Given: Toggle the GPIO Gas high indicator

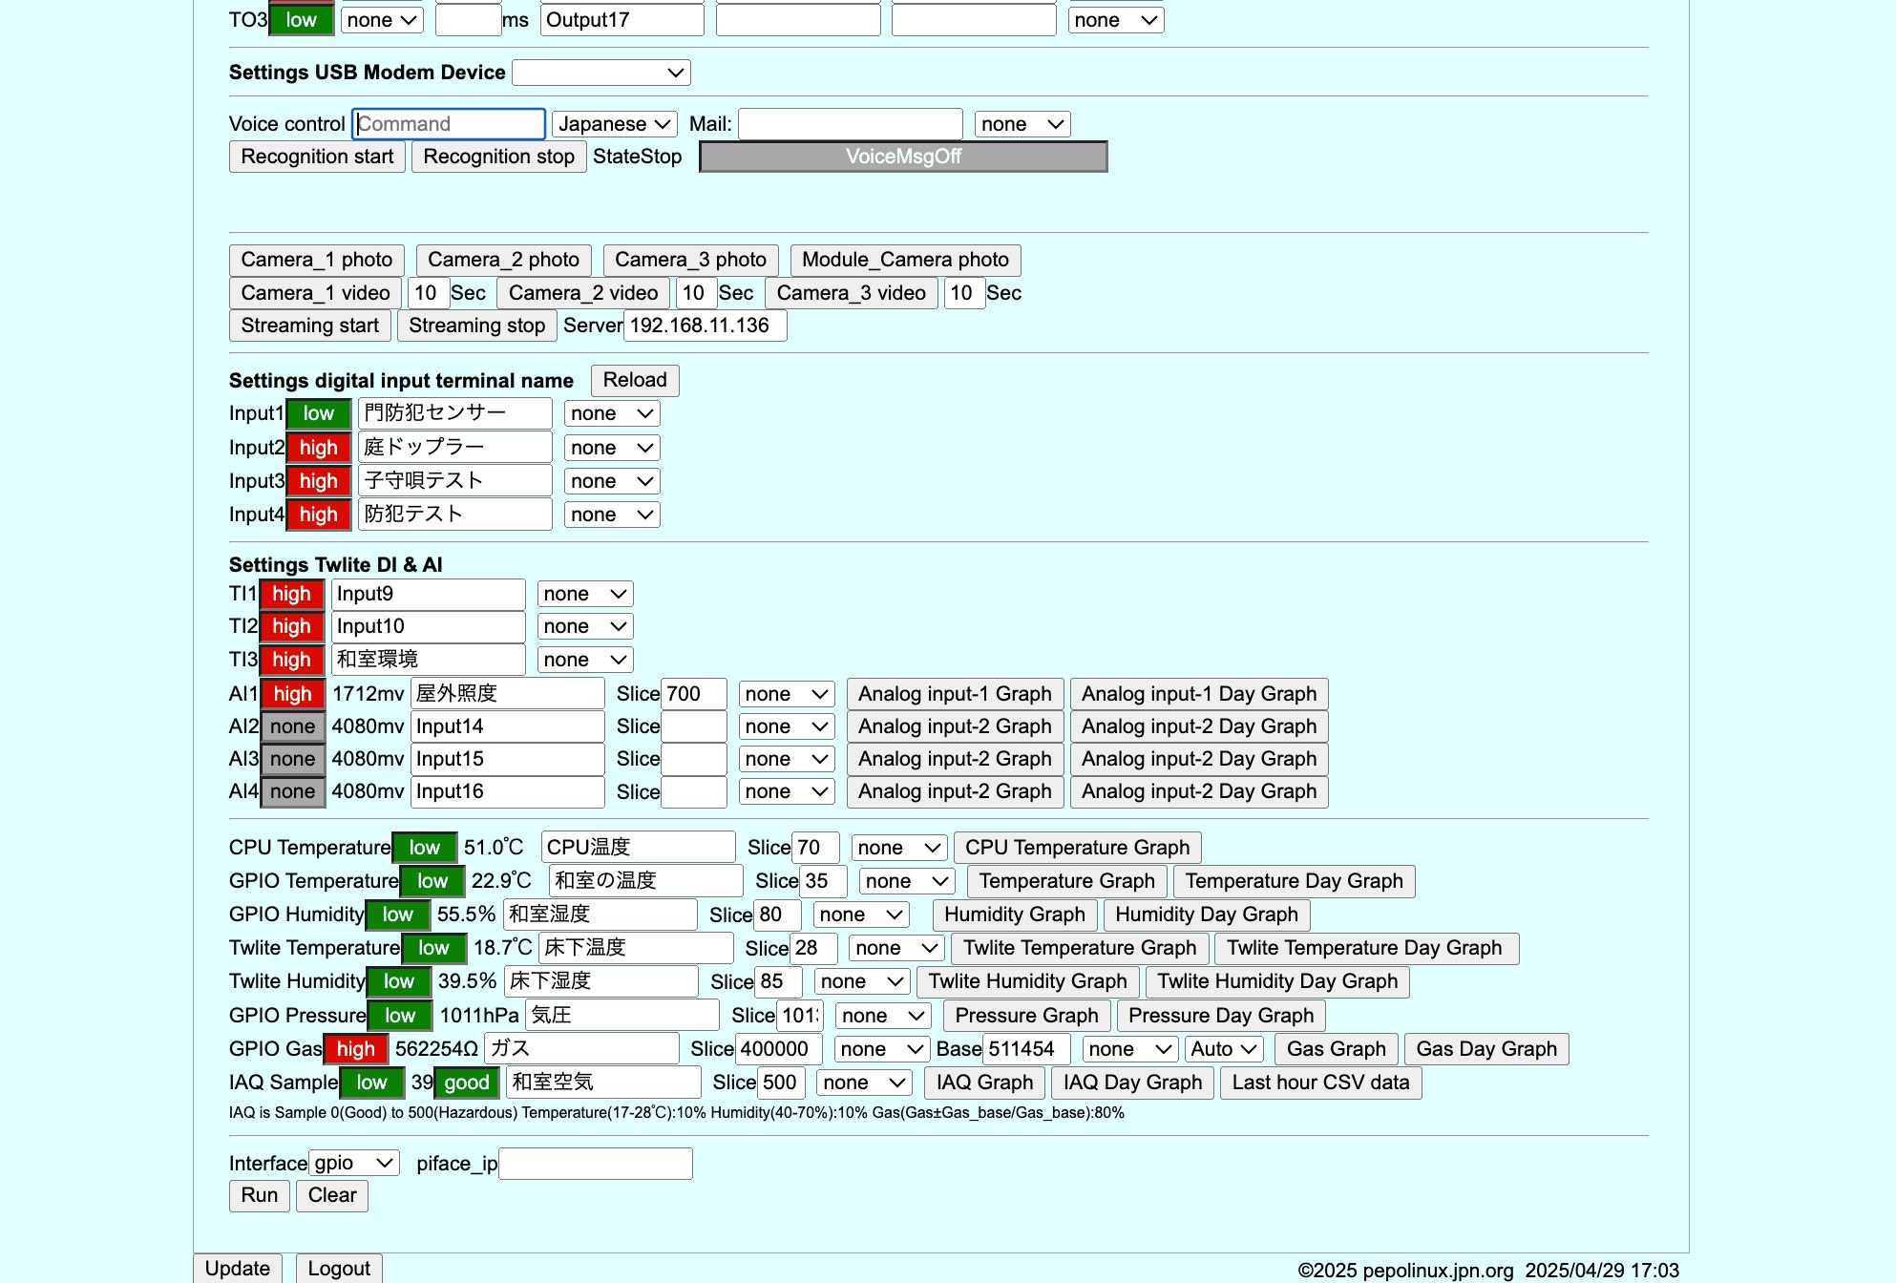Looking at the screenshot, I should pyautogui.click(x=355, y=1049).
